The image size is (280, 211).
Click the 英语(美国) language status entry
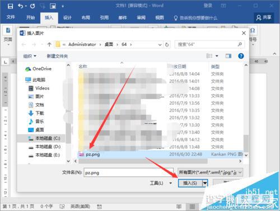coord(80,207)
